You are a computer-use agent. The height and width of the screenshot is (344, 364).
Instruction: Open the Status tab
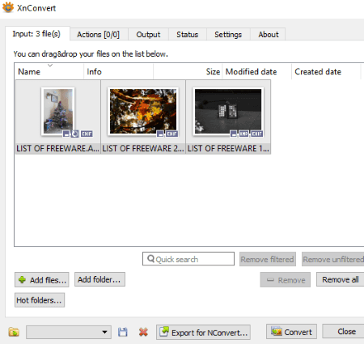tap(188, 35)
